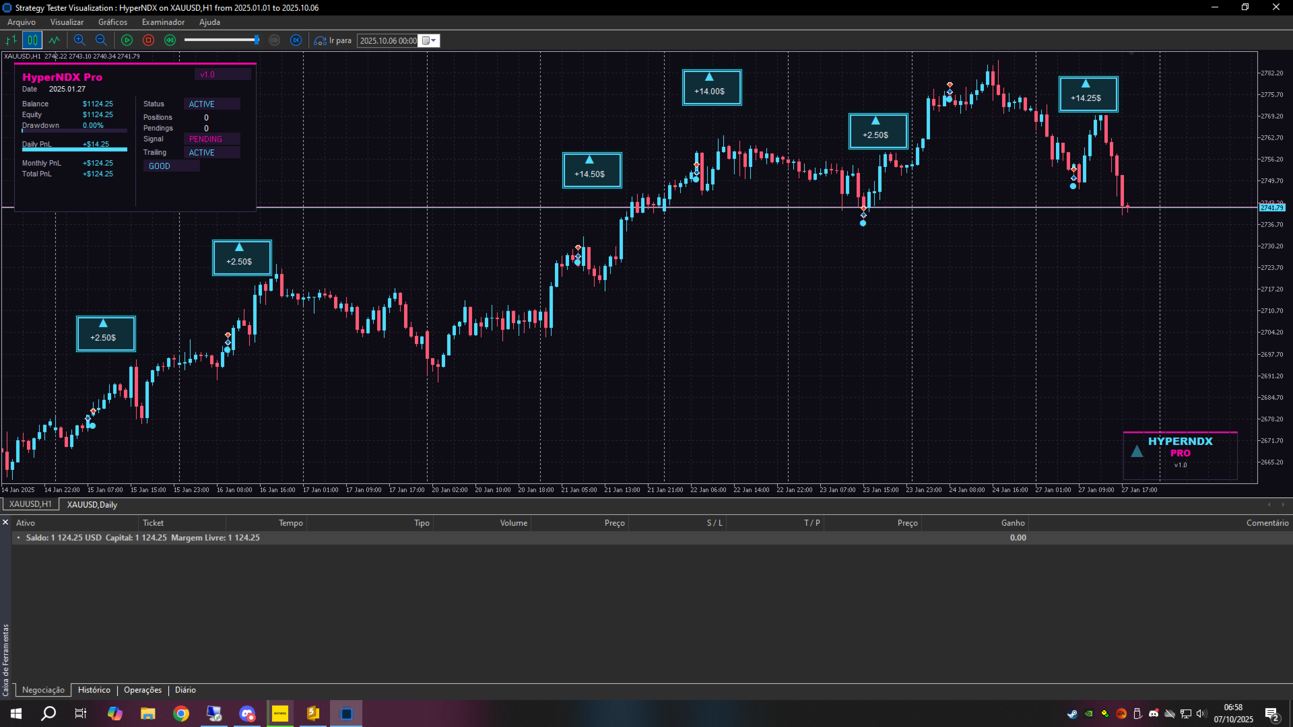Skip to end with blue button

click(296, 40)
